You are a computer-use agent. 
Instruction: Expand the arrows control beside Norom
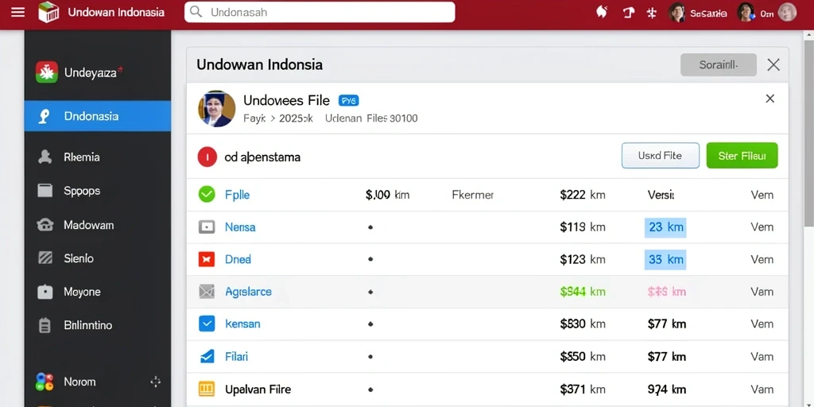[x=155, y=382]
